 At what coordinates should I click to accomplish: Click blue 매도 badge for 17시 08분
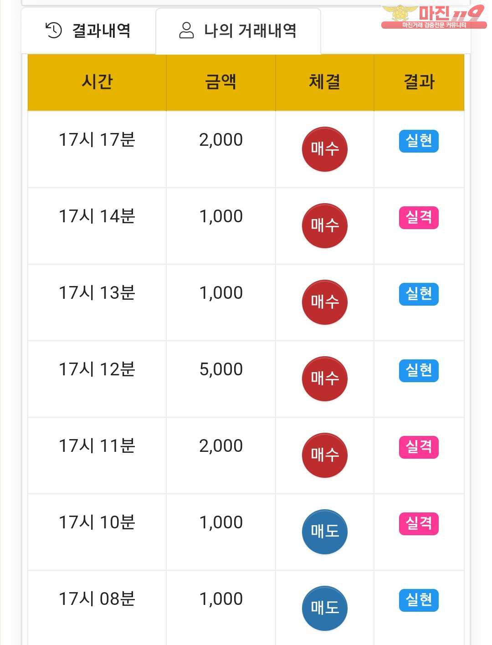[324, 608]
